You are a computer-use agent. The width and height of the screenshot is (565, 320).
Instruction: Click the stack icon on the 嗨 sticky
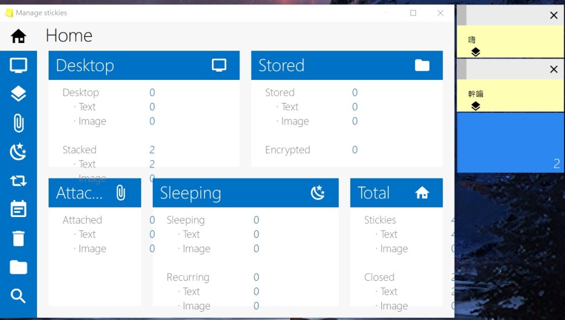476,52
